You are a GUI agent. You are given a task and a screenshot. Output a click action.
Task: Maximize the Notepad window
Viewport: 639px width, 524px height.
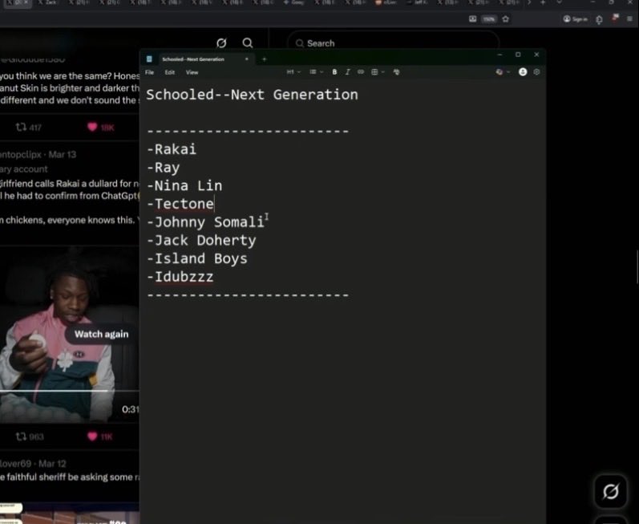(518, 55)
